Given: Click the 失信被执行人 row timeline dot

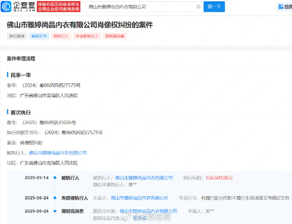Looking at the screenshot, I should [55, 198].
